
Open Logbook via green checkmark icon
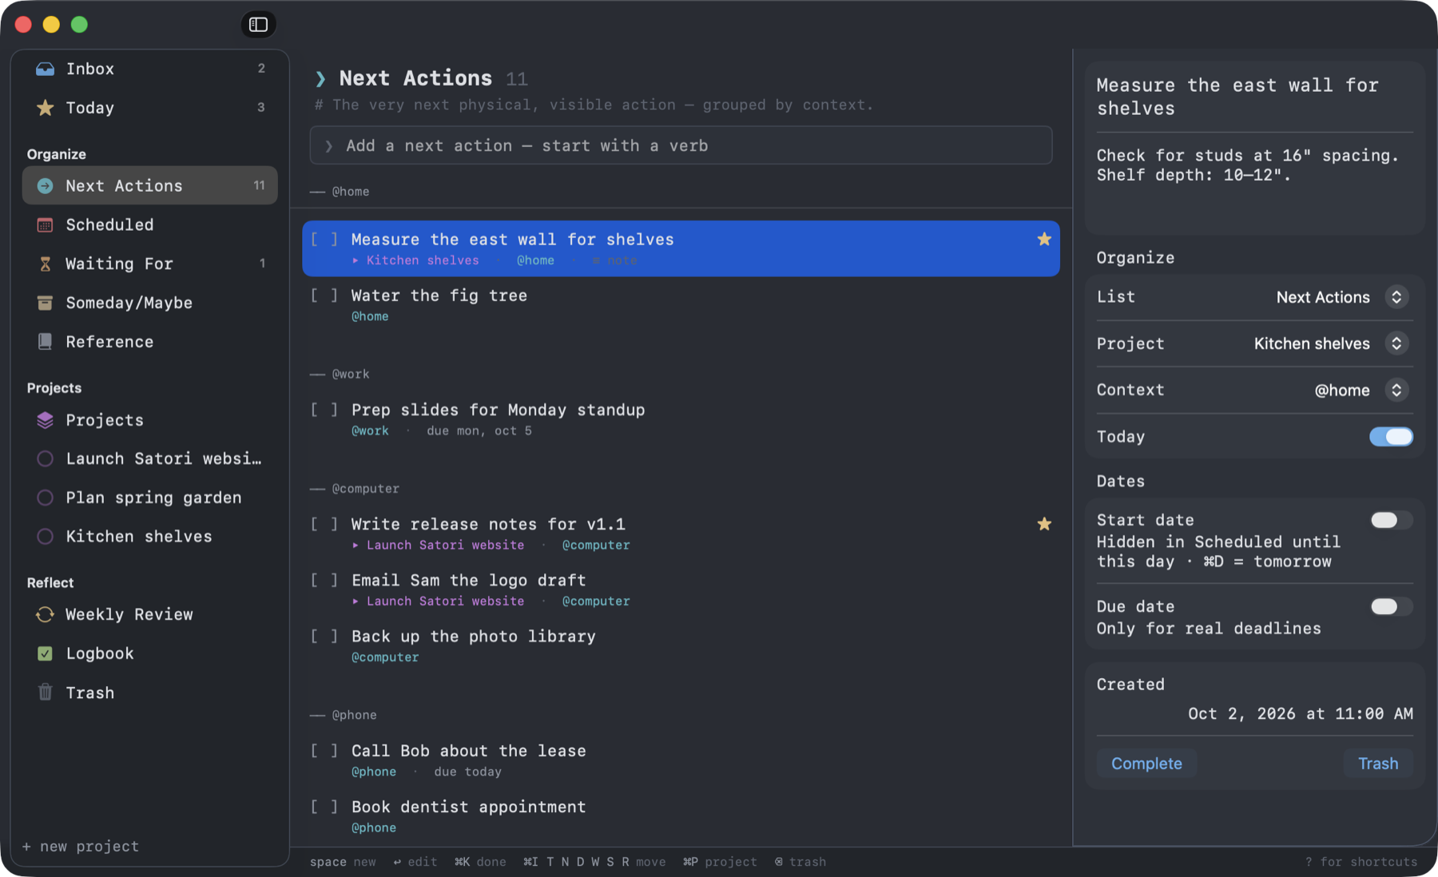(x=46, y=653)
